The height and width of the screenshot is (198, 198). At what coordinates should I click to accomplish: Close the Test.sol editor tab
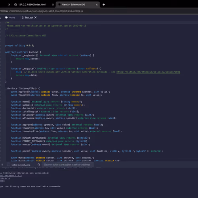(x=36, y=17)
